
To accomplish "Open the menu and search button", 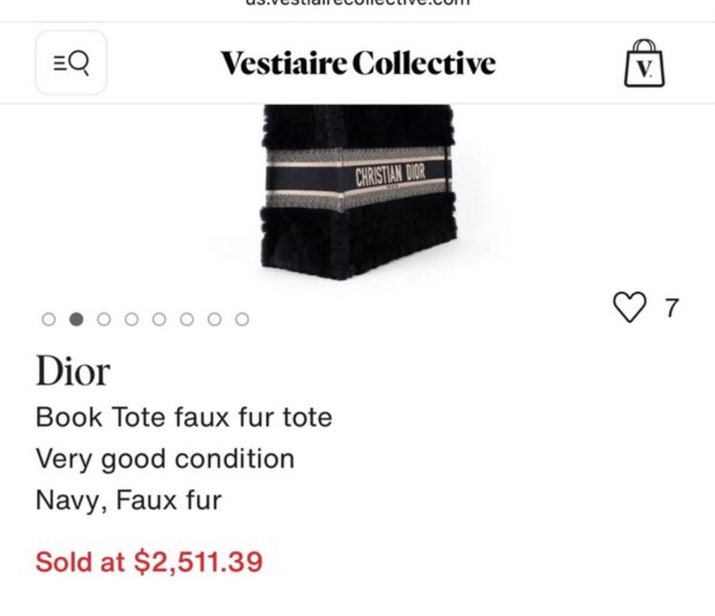I will click(x=71, y=63).
